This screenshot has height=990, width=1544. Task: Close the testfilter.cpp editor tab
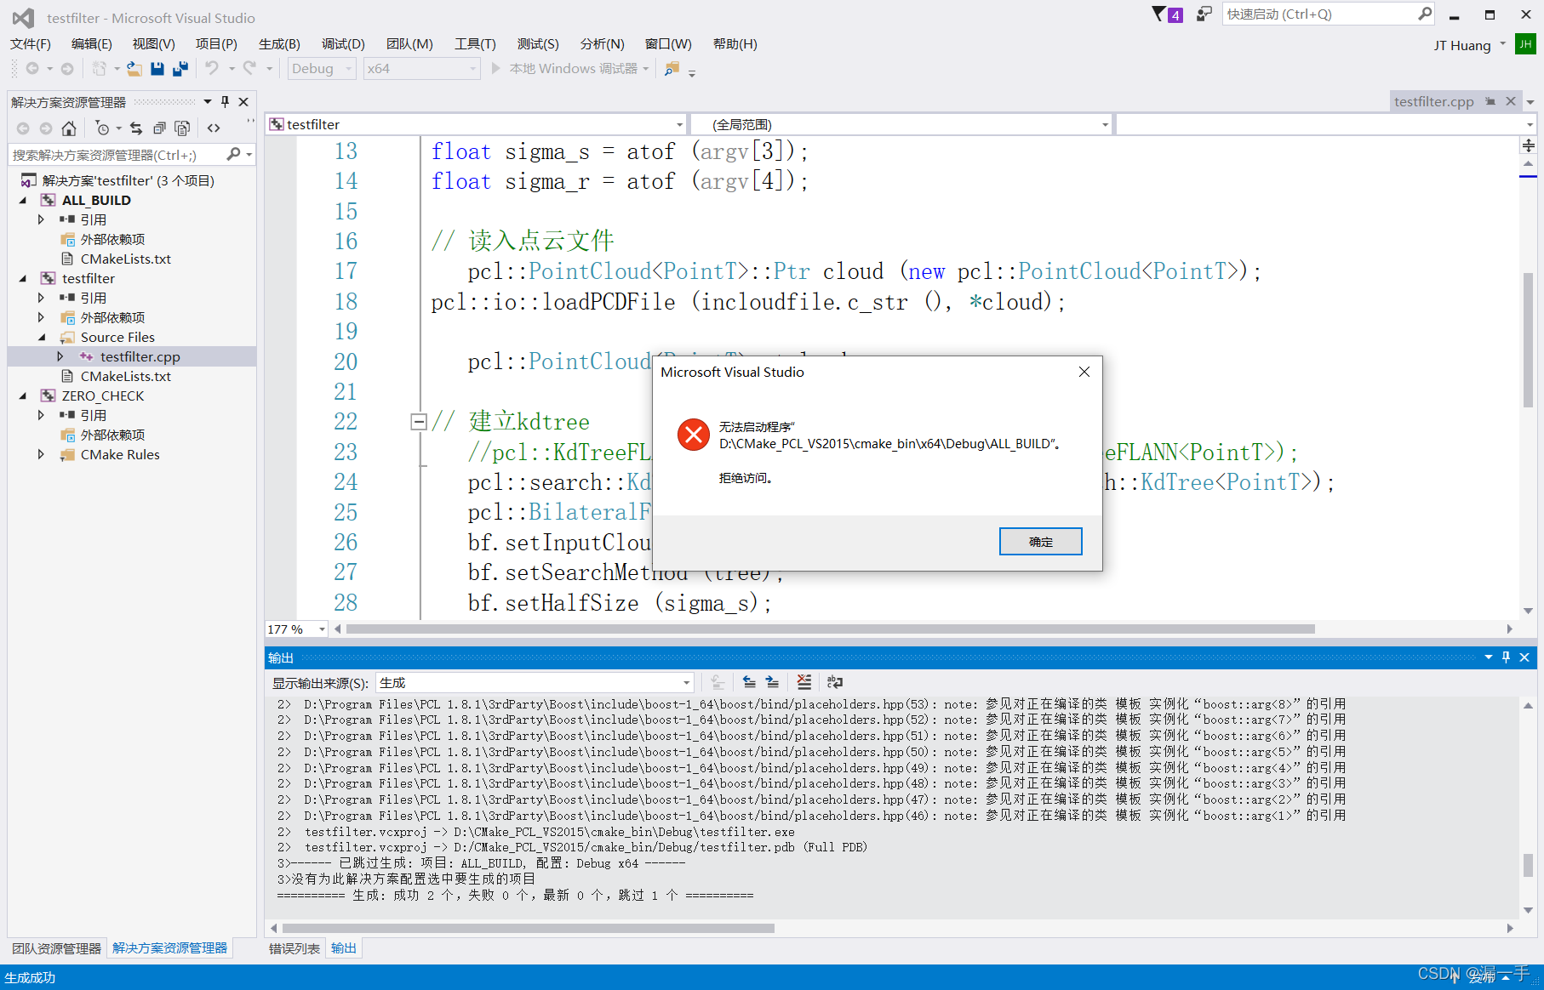[x=1511, y=101]
